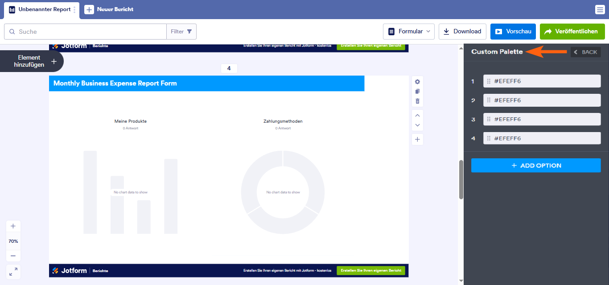
Task: Click green Erstellen Sie Ihren eigenen Bericht footer button
Action: (x=371, y=270)
